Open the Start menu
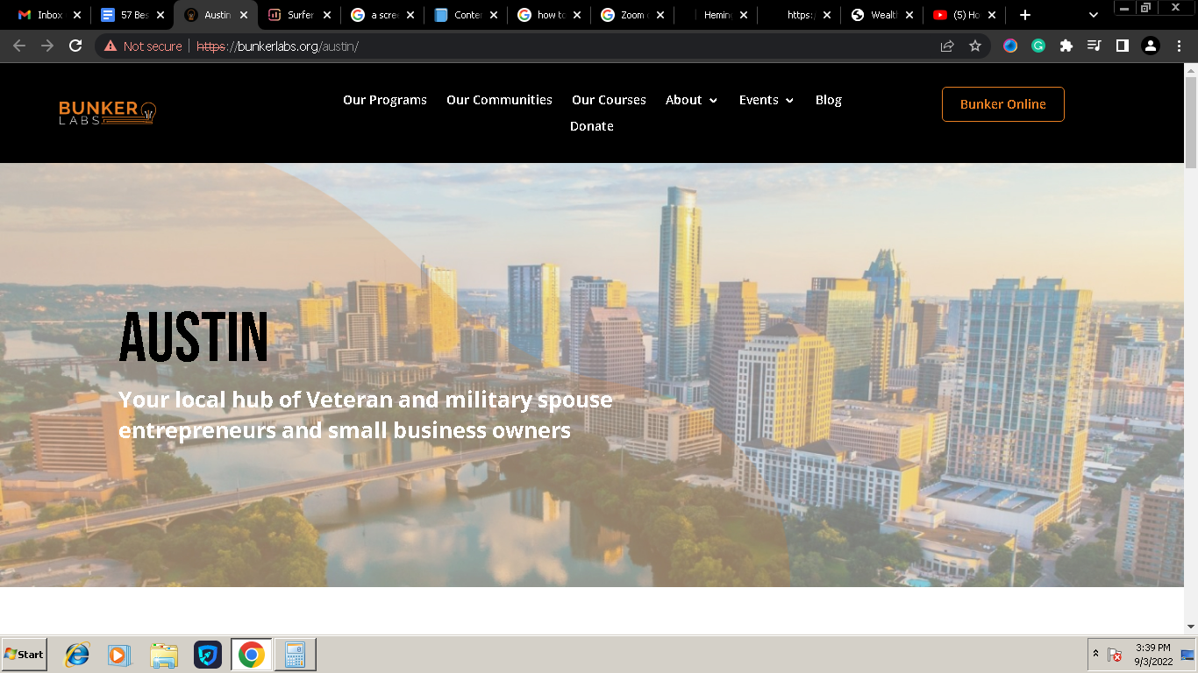The width and height of the screenshot is (1198, 673). pos(24,655)
